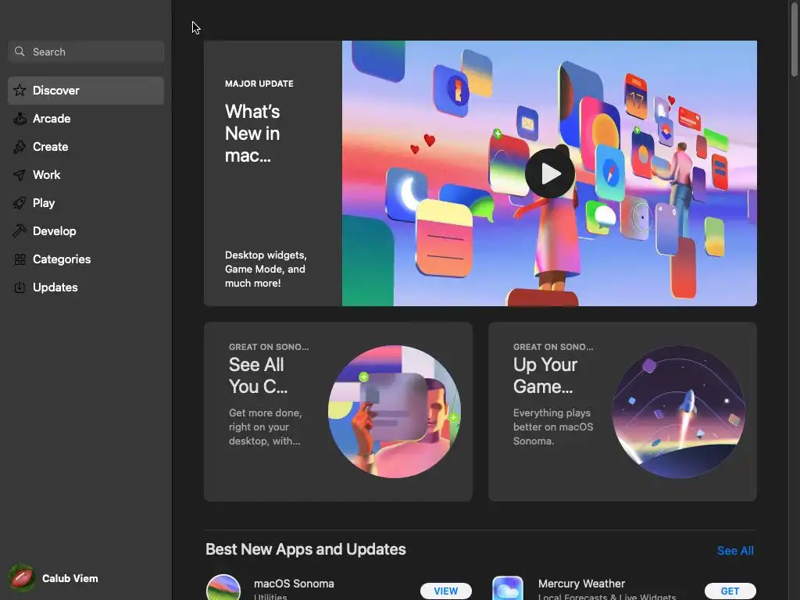Image resolution: width=800 pixels, height=600 pixels.
Task: Click the vertical scrollbar thumb
Action: coord(795,39)
